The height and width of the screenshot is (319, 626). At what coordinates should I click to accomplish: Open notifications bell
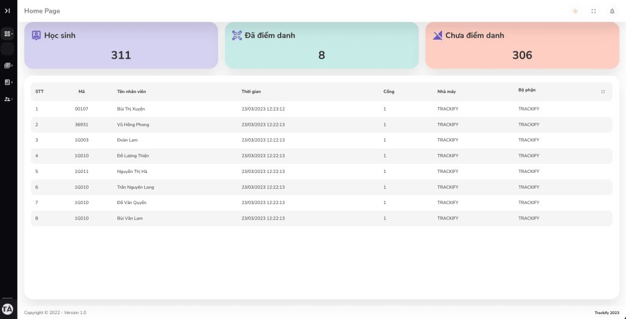click(x=612, y=11)
